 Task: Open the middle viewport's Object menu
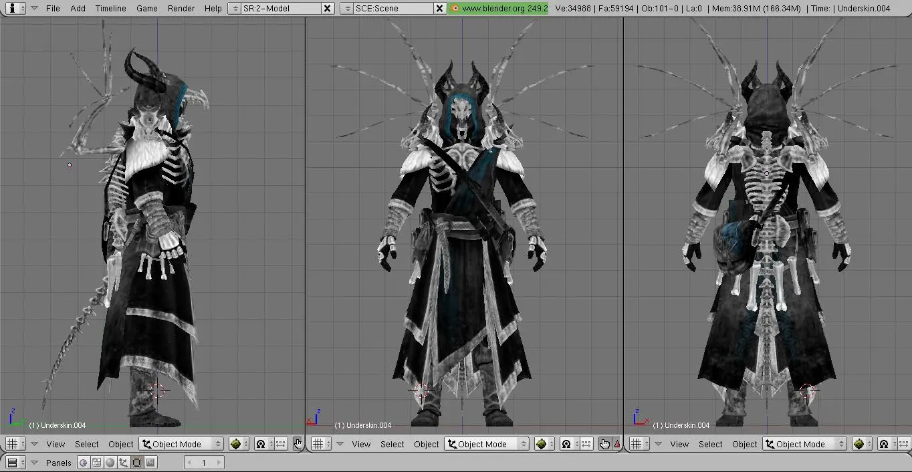426,444
